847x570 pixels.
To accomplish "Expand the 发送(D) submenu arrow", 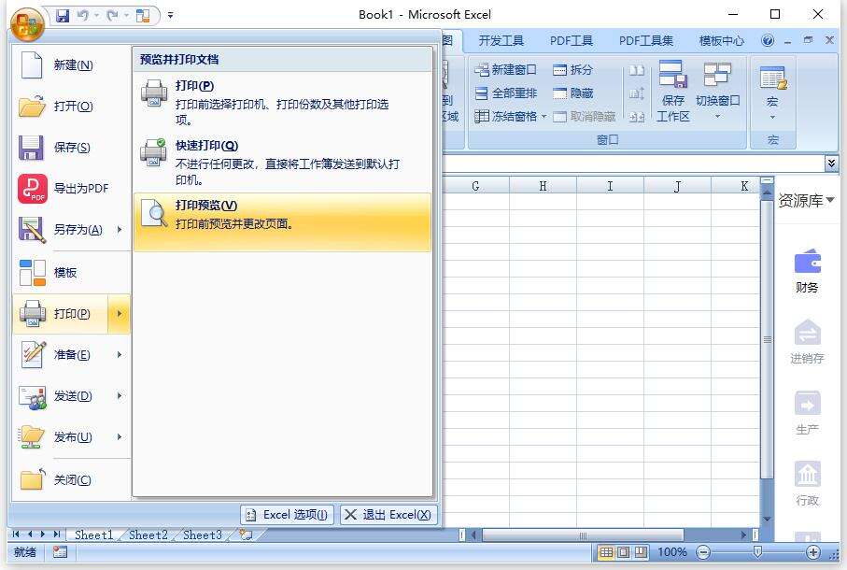I will [120, 396].
